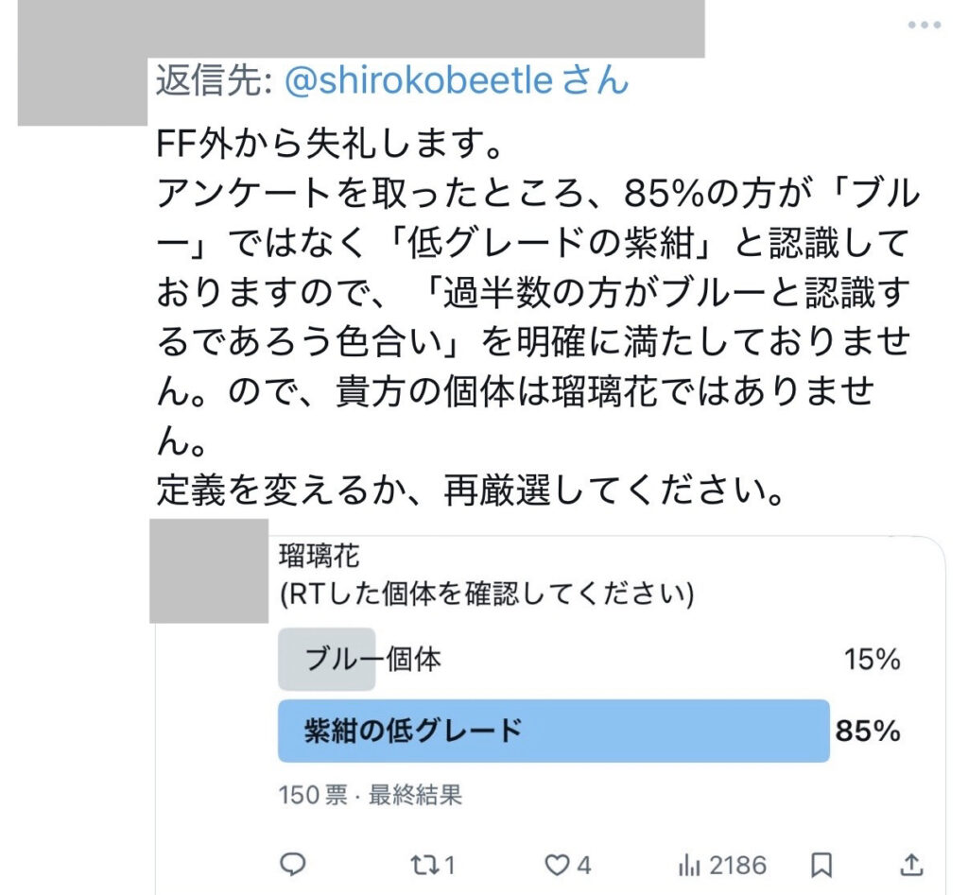Tap the retweet arrows icon
The width and height of the screenshot is (968, 895).
click(x=432, y=864)
